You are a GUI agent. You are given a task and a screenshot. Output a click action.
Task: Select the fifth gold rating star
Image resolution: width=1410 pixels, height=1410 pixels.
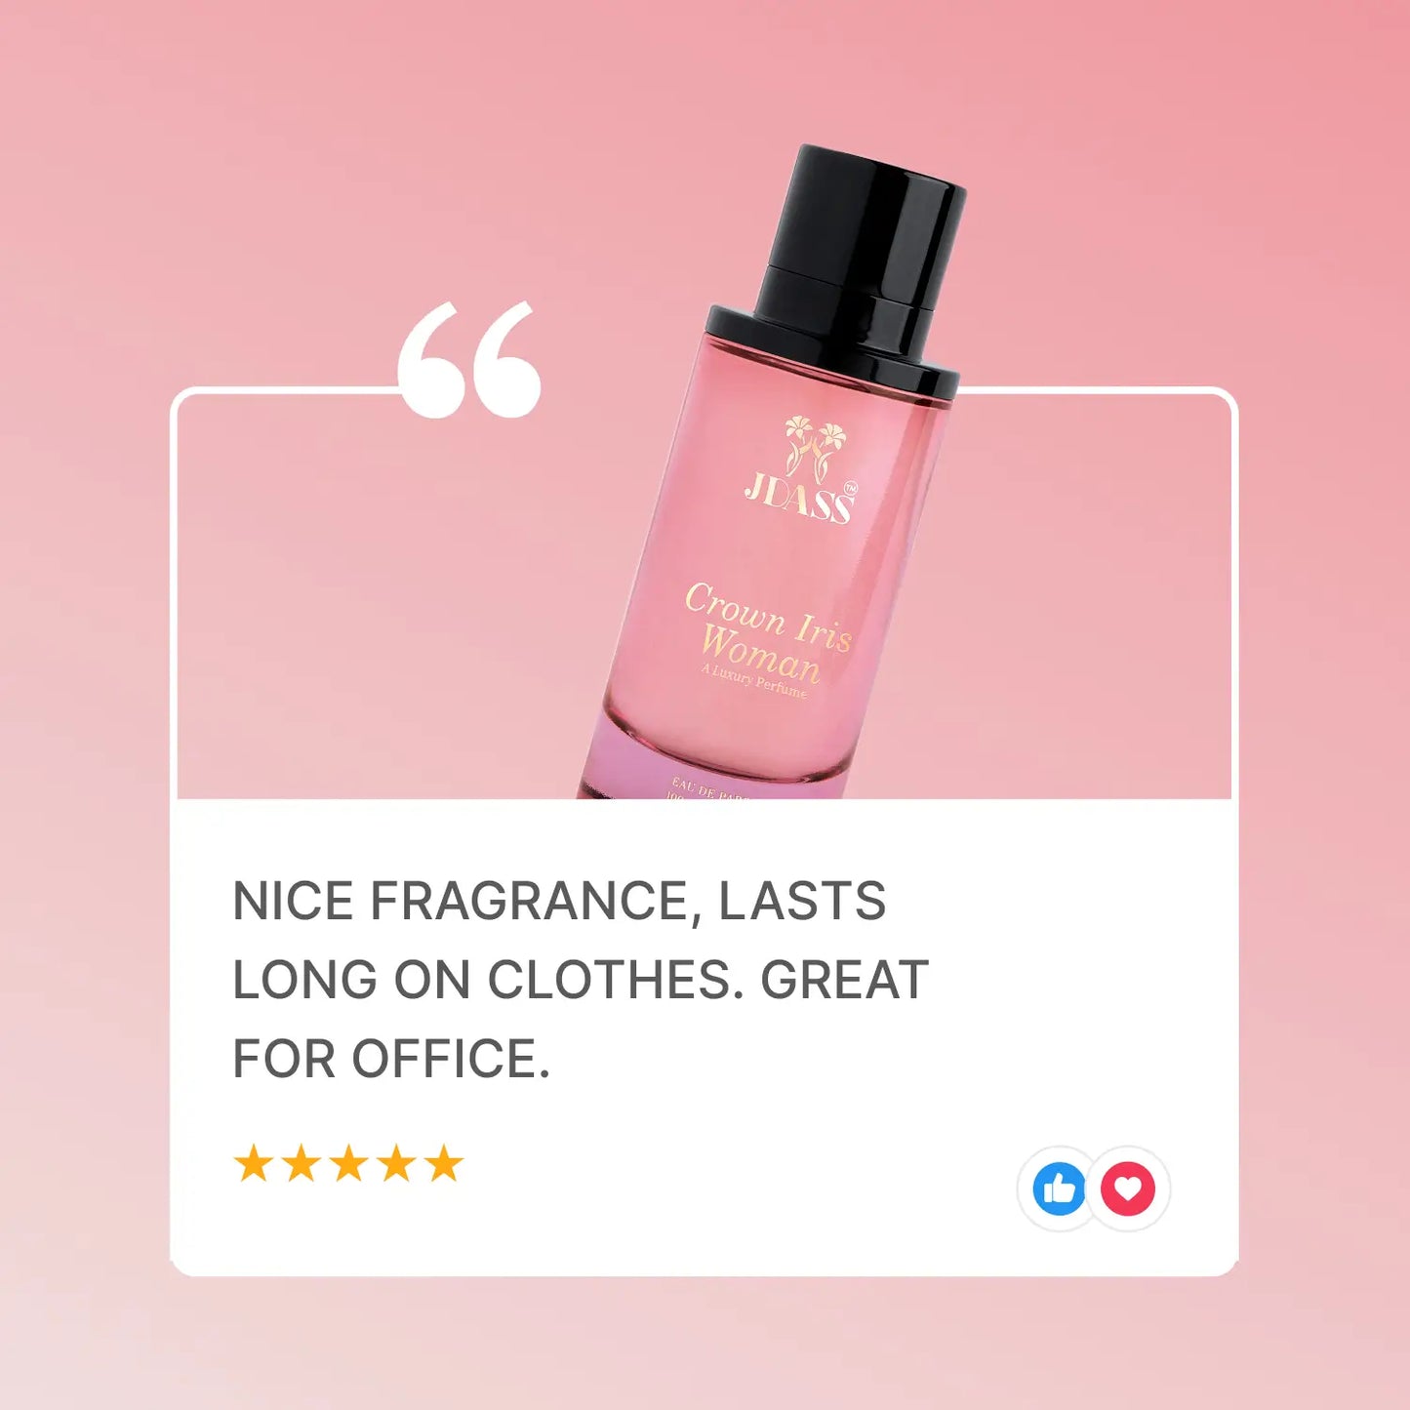pos(444,1163)
